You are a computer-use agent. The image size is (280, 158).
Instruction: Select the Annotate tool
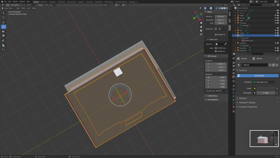(3, 41)
